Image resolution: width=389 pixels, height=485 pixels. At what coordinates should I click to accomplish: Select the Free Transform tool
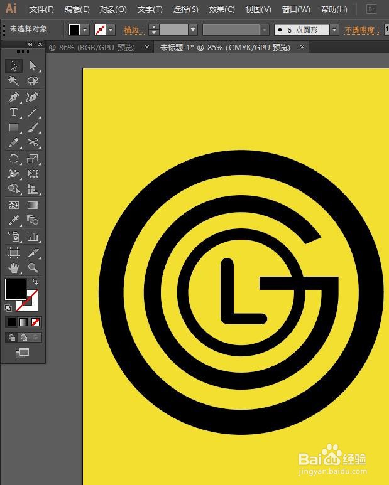click(x=33, y=174)
